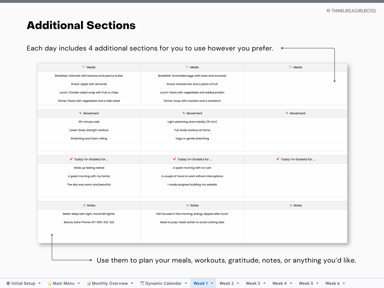Click the pencil icon in the middle Movement header

(x=184, y=113)
